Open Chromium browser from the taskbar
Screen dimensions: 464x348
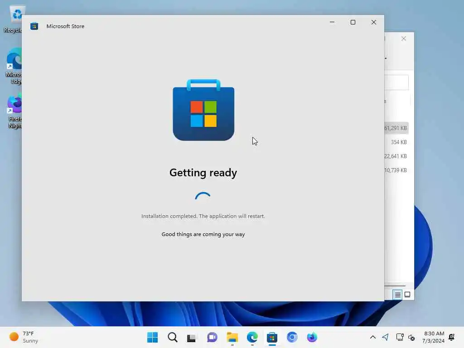[292, 337]
